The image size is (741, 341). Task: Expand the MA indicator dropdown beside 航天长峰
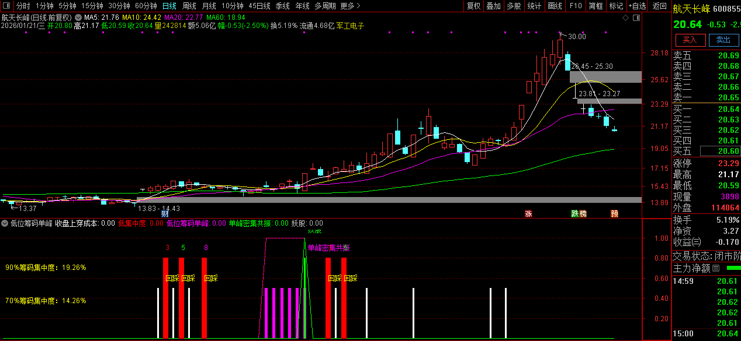click(78, 17)
